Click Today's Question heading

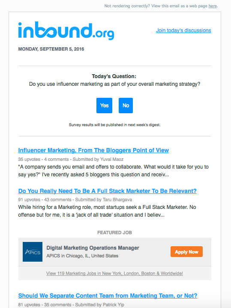(x=114, y=76)
